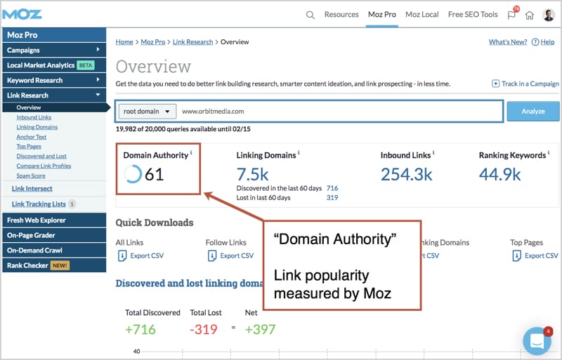Click discovered count 716
Viewport: 562px width, 360px height.
332,188
